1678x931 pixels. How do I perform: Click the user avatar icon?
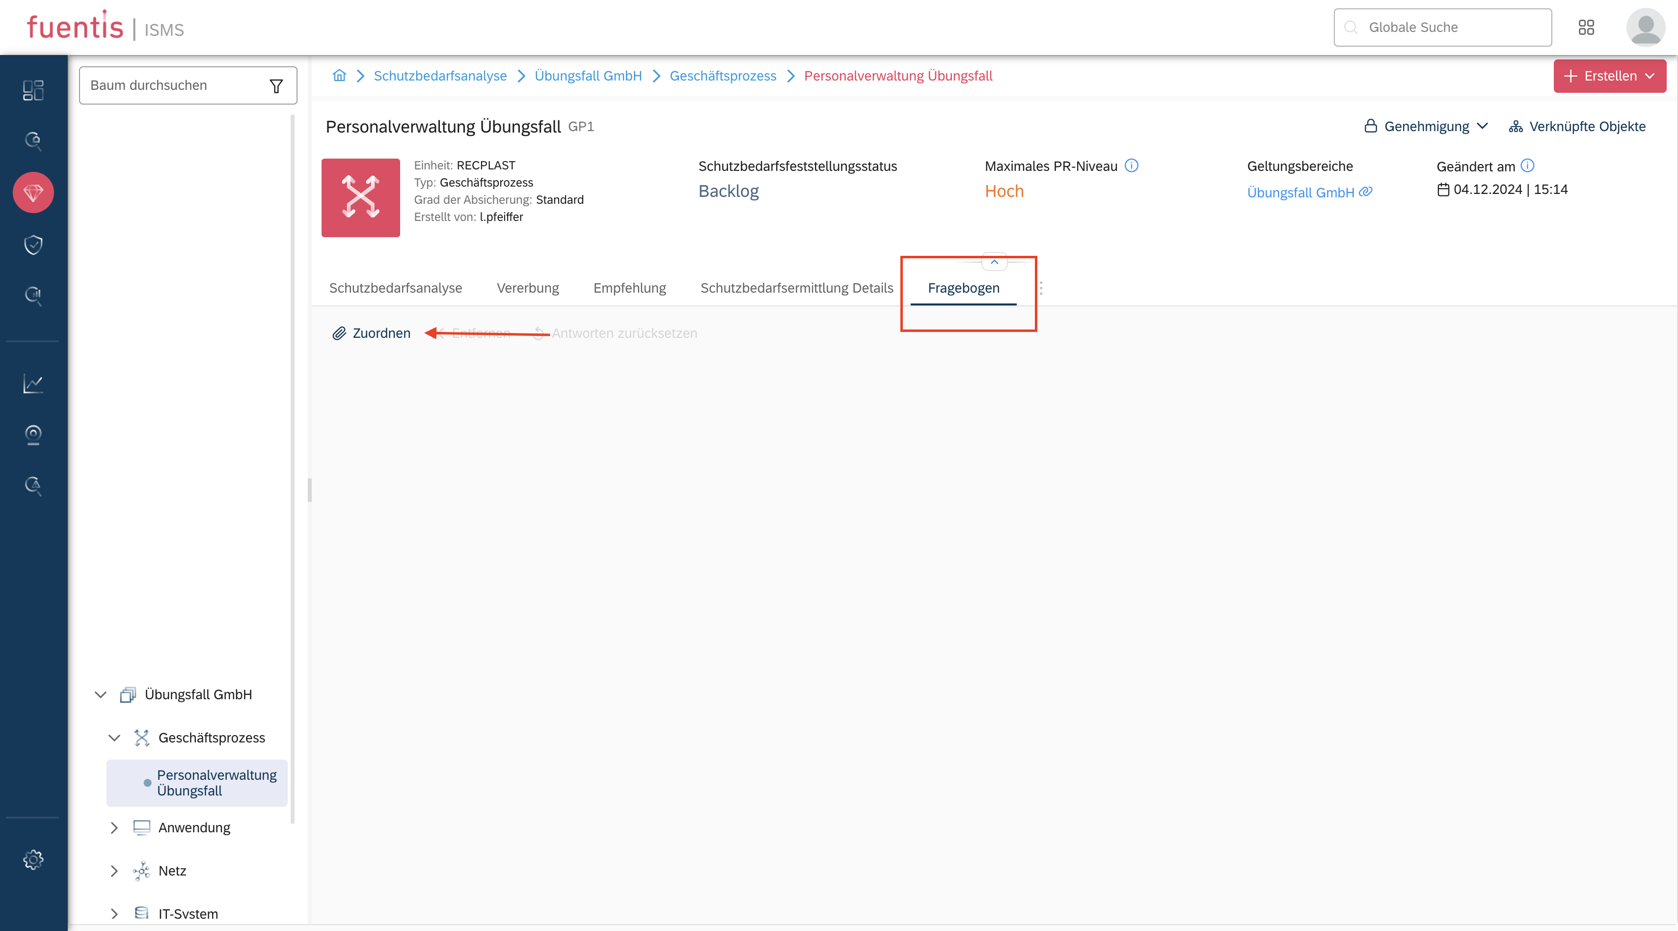point(1646,27)
